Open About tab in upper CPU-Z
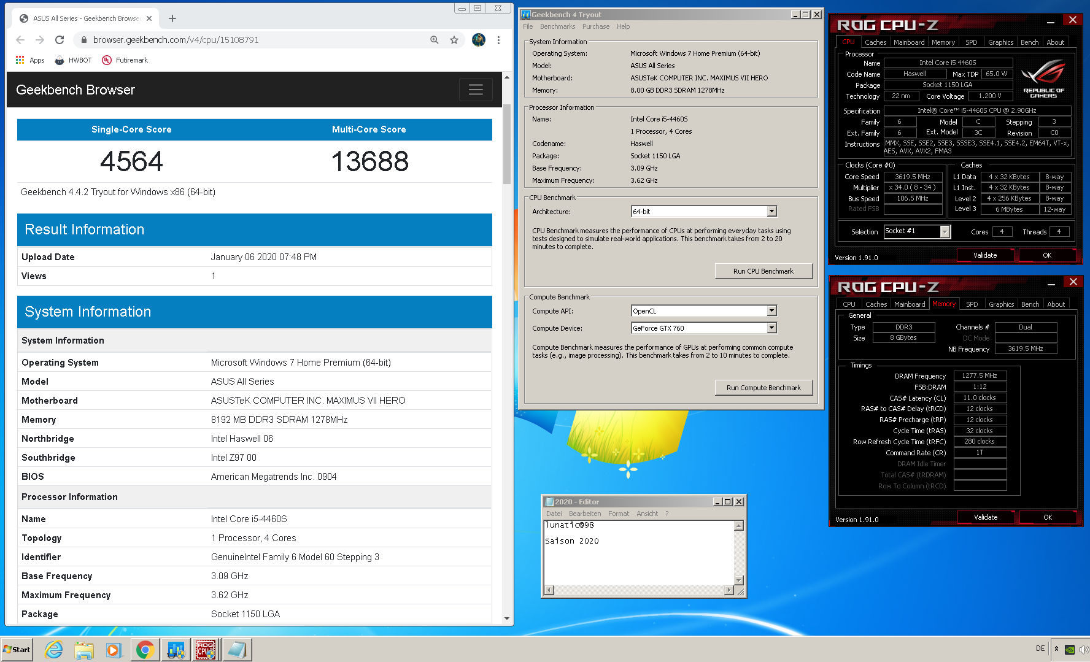 [x=1056, y=42]
